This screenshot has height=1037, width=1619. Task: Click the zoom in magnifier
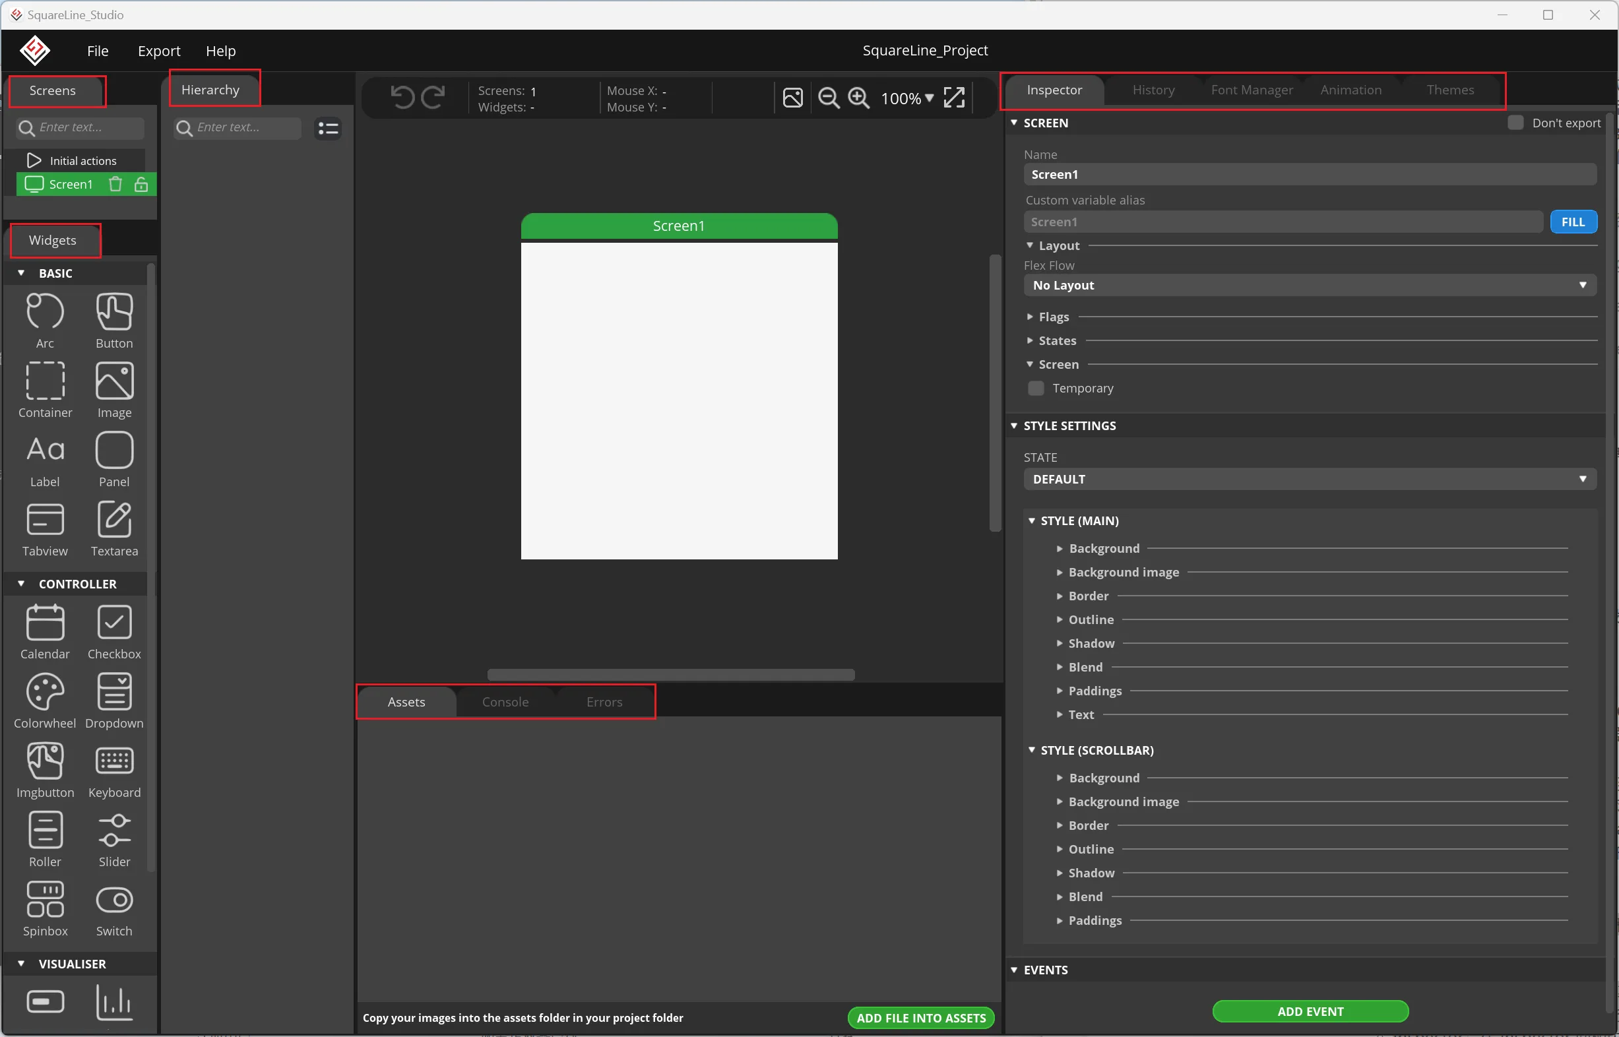(x=859, y=98)
